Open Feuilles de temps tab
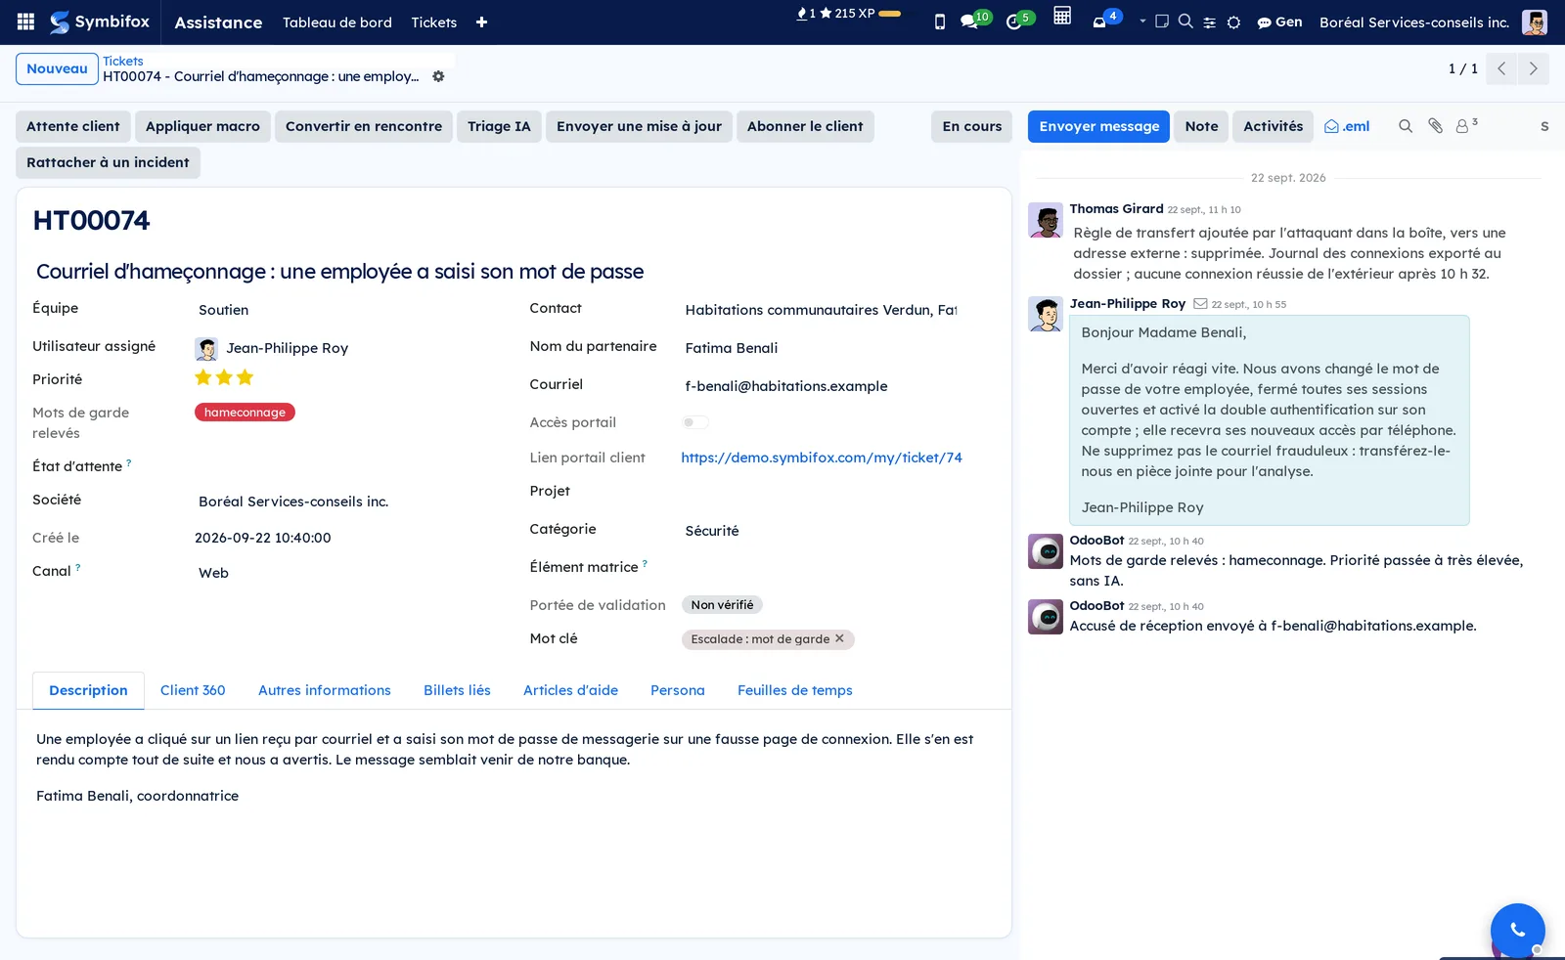Image resolution: width=1565 pixels, height=960 pixels. pyautogui.click(x=795, y=690)
